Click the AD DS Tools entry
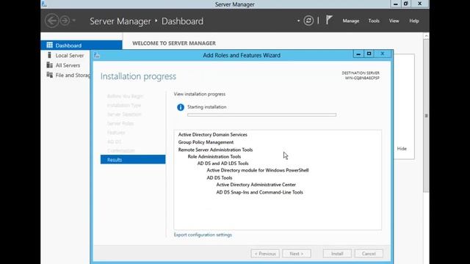This screenshot has height=264, width=470. point(220,177)
